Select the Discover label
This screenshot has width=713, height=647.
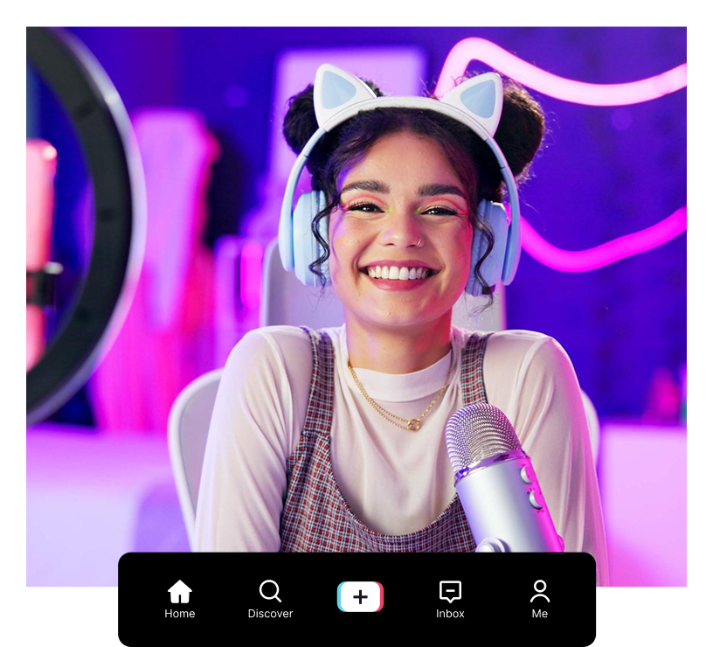(270, 614)
